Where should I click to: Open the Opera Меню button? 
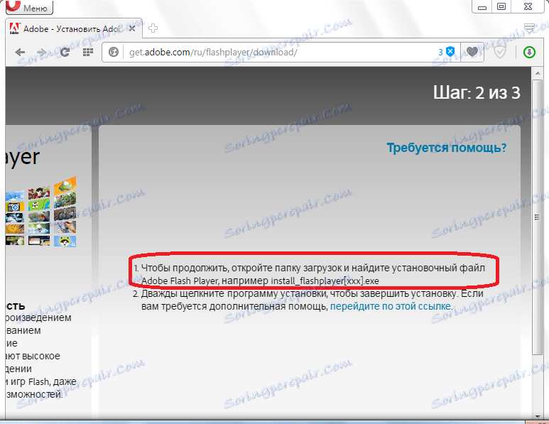pyautogui.click(x=29, y=7)
